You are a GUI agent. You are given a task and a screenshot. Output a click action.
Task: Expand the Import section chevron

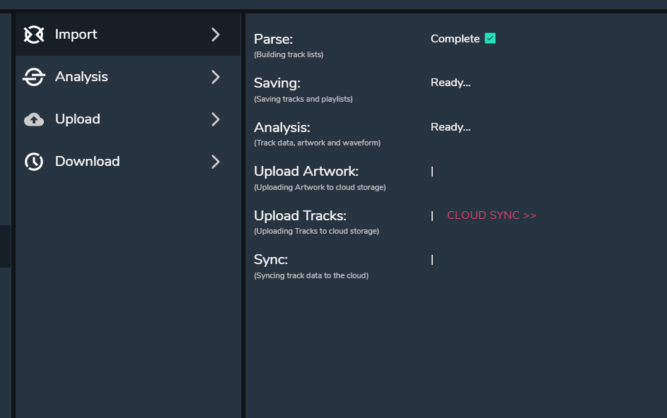click(x=216, y=35)
